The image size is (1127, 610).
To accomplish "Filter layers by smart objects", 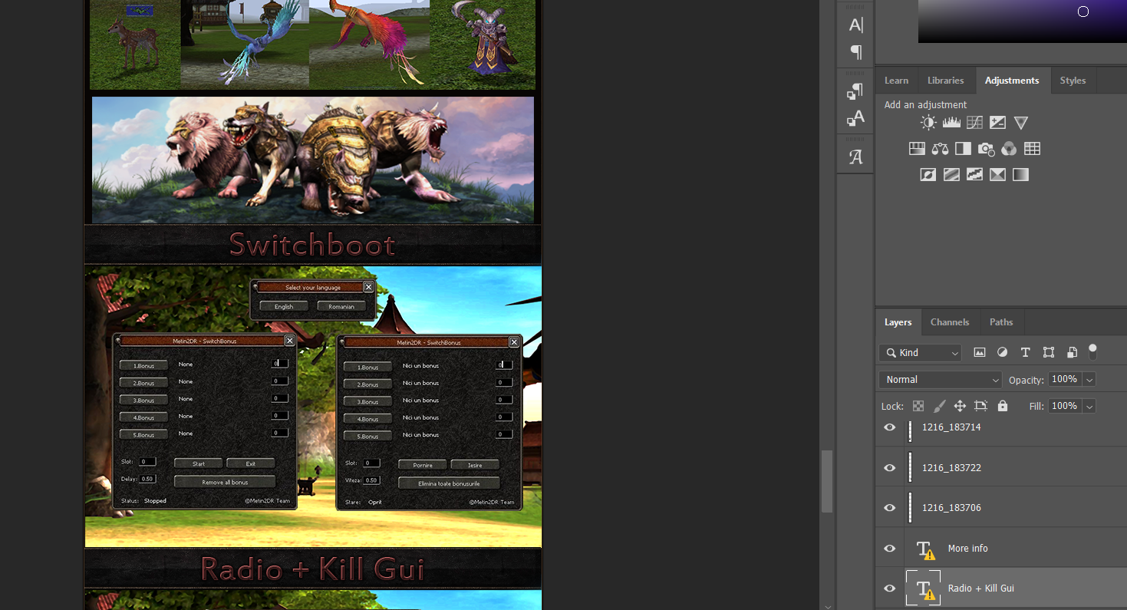I will point(1072,352).
